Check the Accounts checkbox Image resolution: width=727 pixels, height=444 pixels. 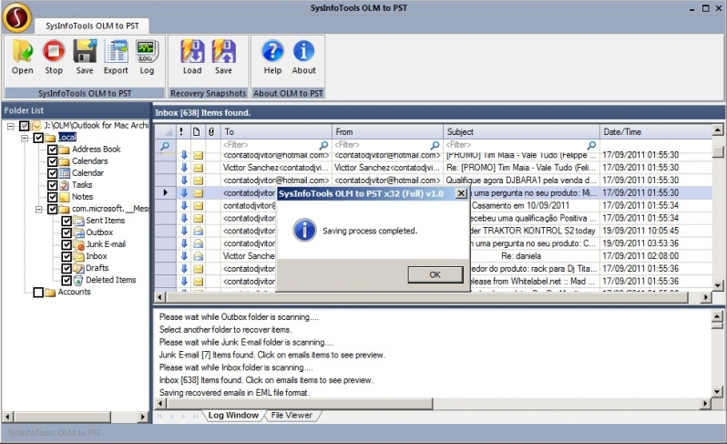pos(38,293)
